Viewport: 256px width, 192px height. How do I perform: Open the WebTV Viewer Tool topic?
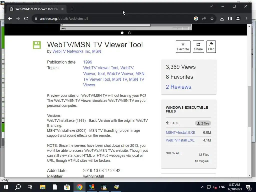click(x=101, y=68)
